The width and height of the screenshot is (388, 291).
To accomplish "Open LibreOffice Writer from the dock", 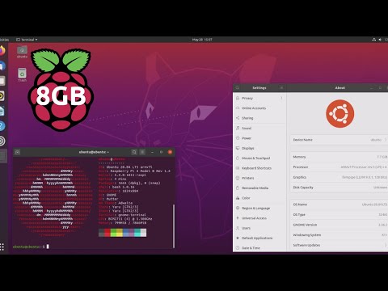I will pyautogui.click(x=2, y=111).
